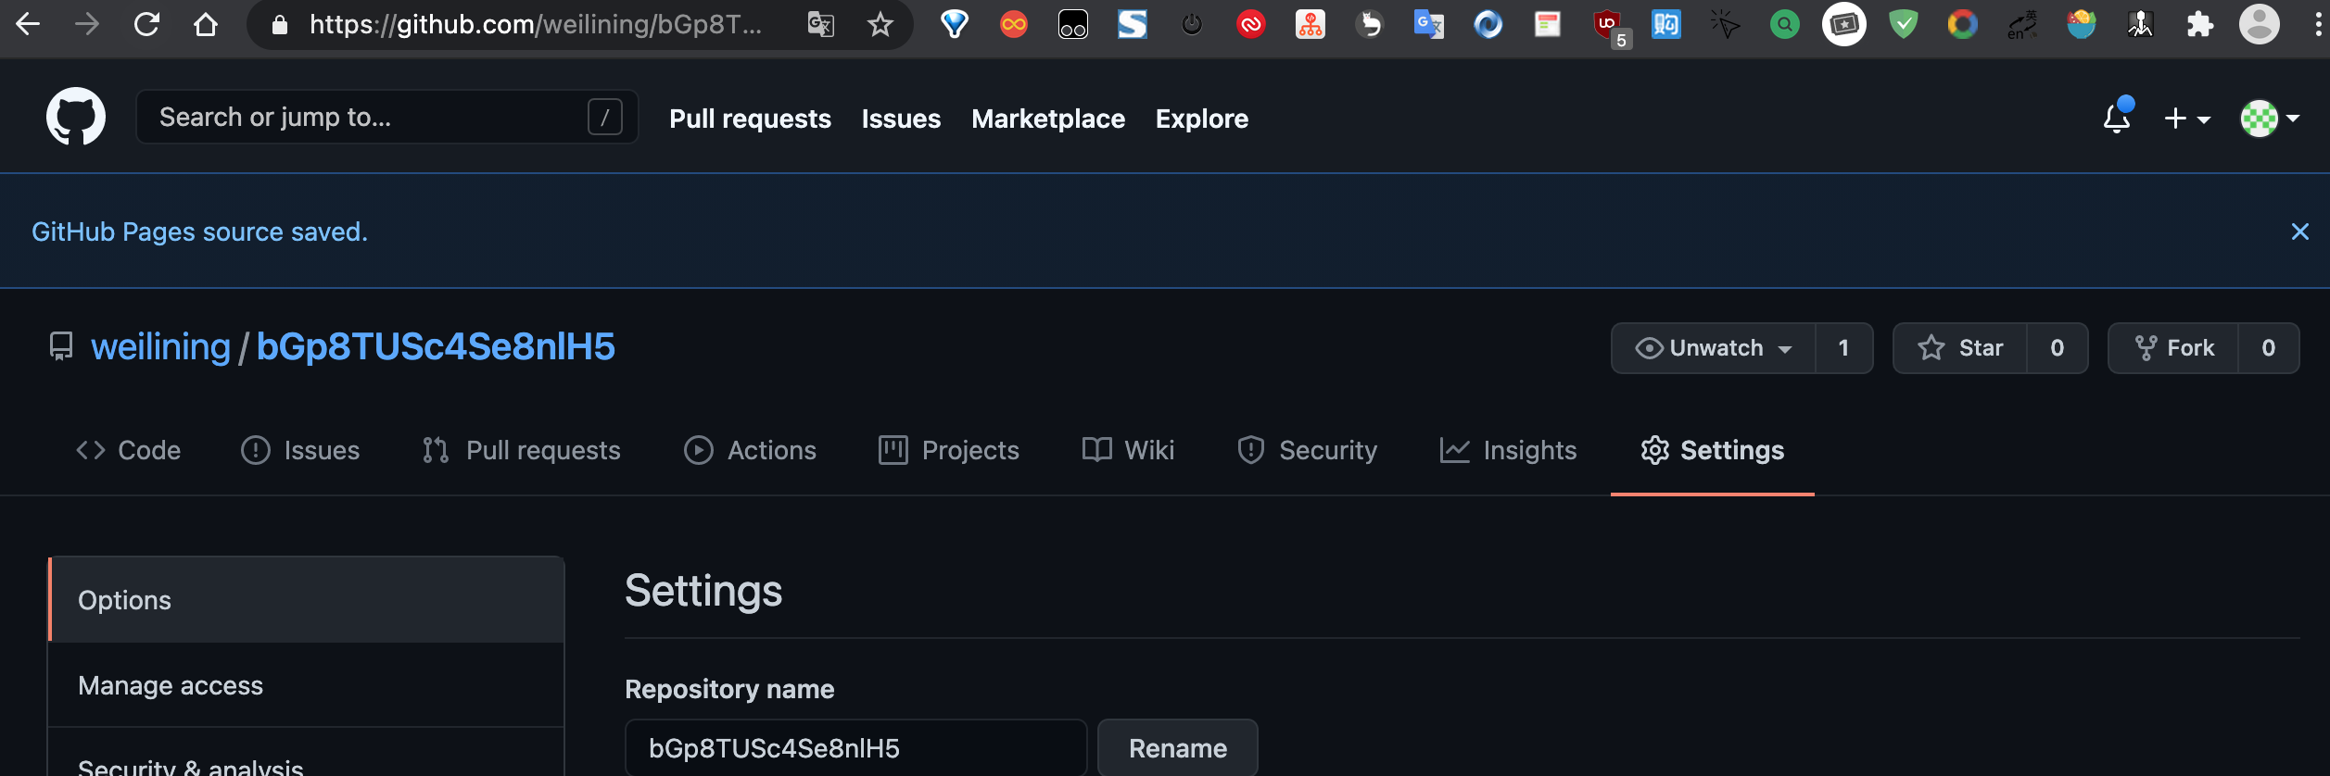Open the Google Translate extension

1428,24
